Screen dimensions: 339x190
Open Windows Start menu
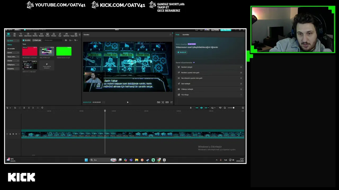click(86, 160)
